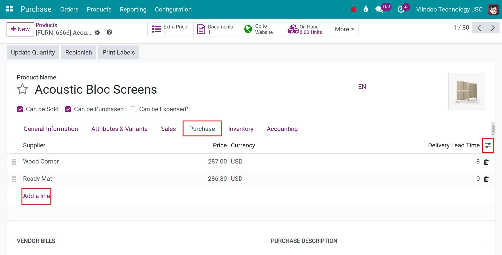The width and height of the screenshot is (502, 255).
Task: Sort by Delivery Lead Time column header
Action: click(x=454, y=145)
